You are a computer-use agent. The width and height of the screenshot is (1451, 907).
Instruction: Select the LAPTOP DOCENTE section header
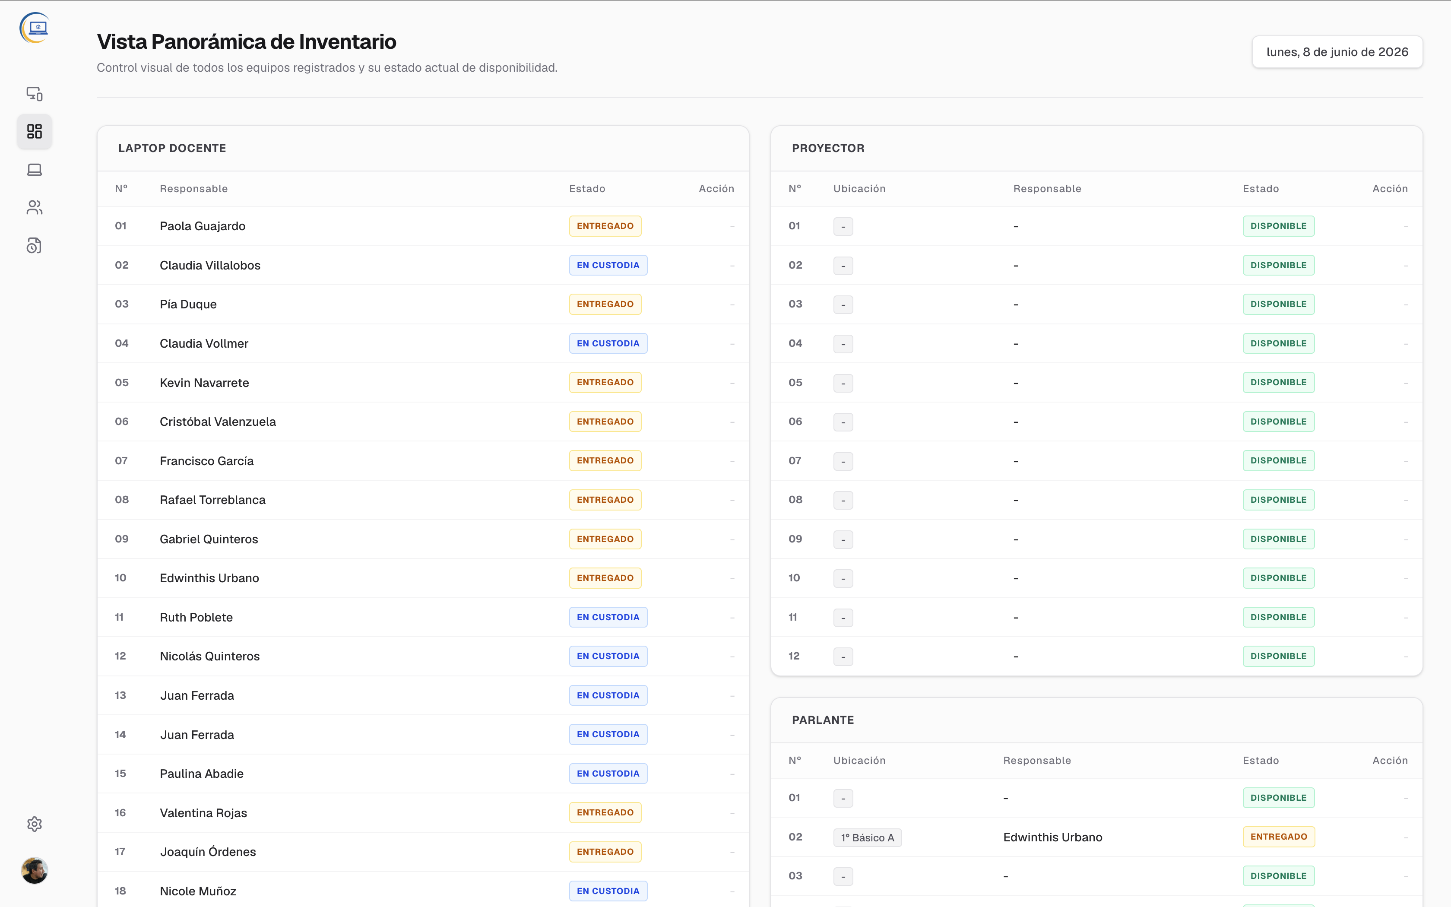tap(172, 148)
